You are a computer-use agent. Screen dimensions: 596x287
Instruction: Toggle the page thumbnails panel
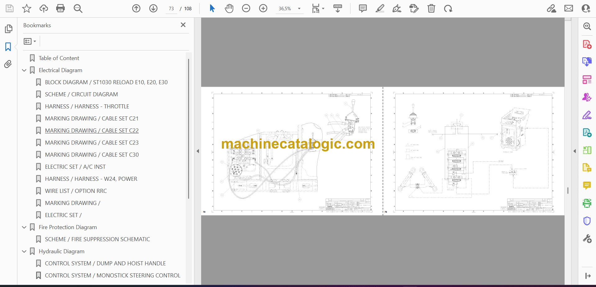(x=8, y=29)
